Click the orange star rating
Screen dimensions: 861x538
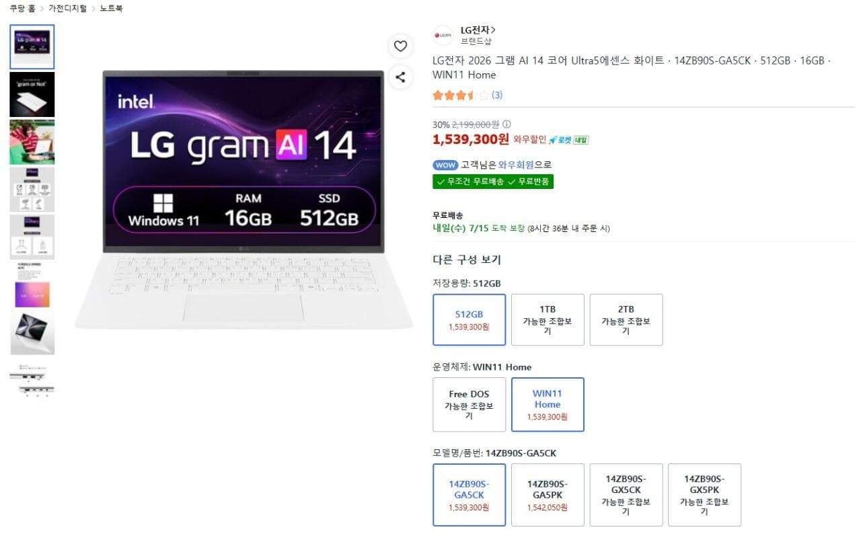click(x=461, y=95)
